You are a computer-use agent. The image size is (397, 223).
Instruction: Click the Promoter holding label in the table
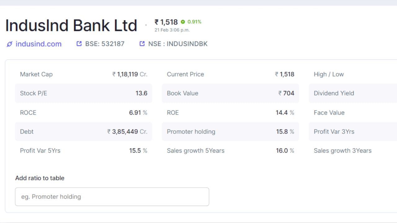tap(191, 132)
